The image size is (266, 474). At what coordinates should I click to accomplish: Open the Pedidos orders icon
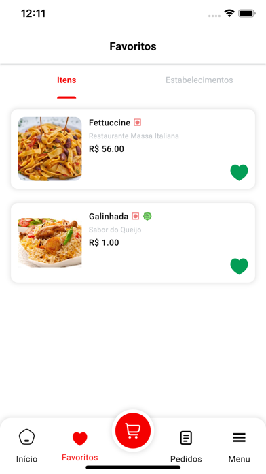click(x=186, y=438)
